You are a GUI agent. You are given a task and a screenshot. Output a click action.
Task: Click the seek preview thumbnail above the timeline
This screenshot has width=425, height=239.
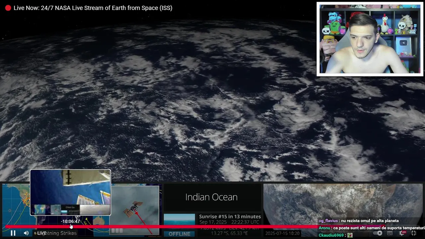(70, 193)
